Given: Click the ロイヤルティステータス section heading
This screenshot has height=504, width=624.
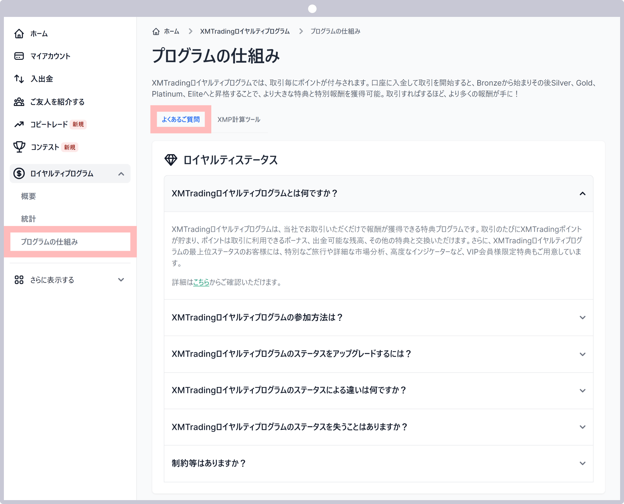Looking at the screenshot, I should coord(230,160).
